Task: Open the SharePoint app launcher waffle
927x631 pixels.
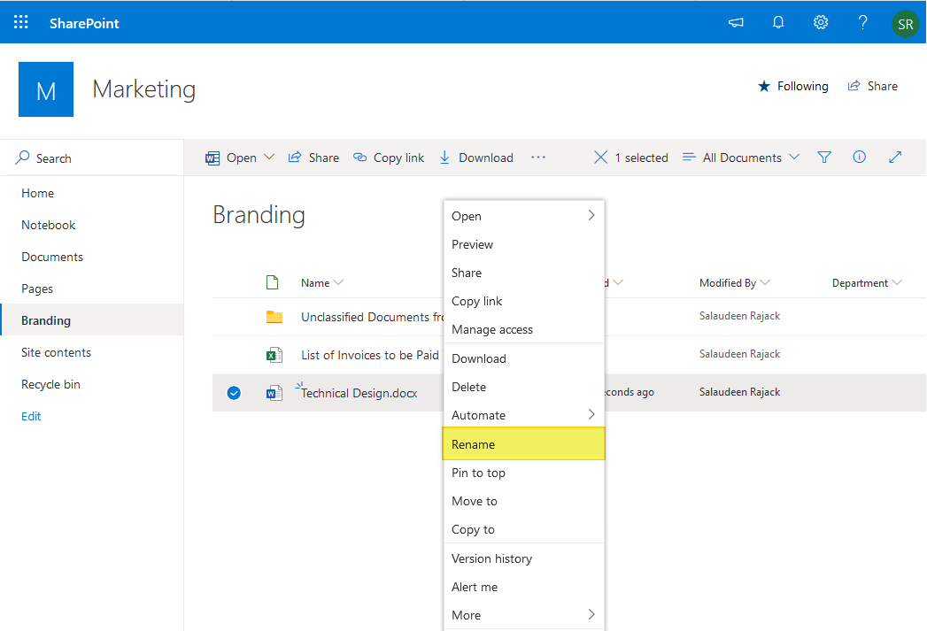Action: (19, 22)
